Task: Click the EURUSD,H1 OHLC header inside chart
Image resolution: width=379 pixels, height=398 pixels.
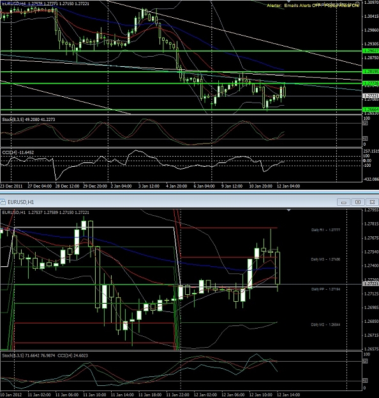Action: [45, 212]
